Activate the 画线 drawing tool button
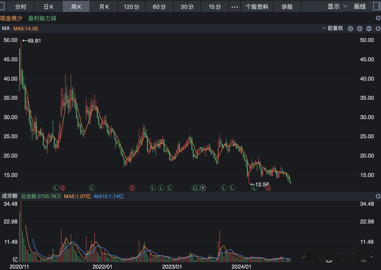 [360, 7]
